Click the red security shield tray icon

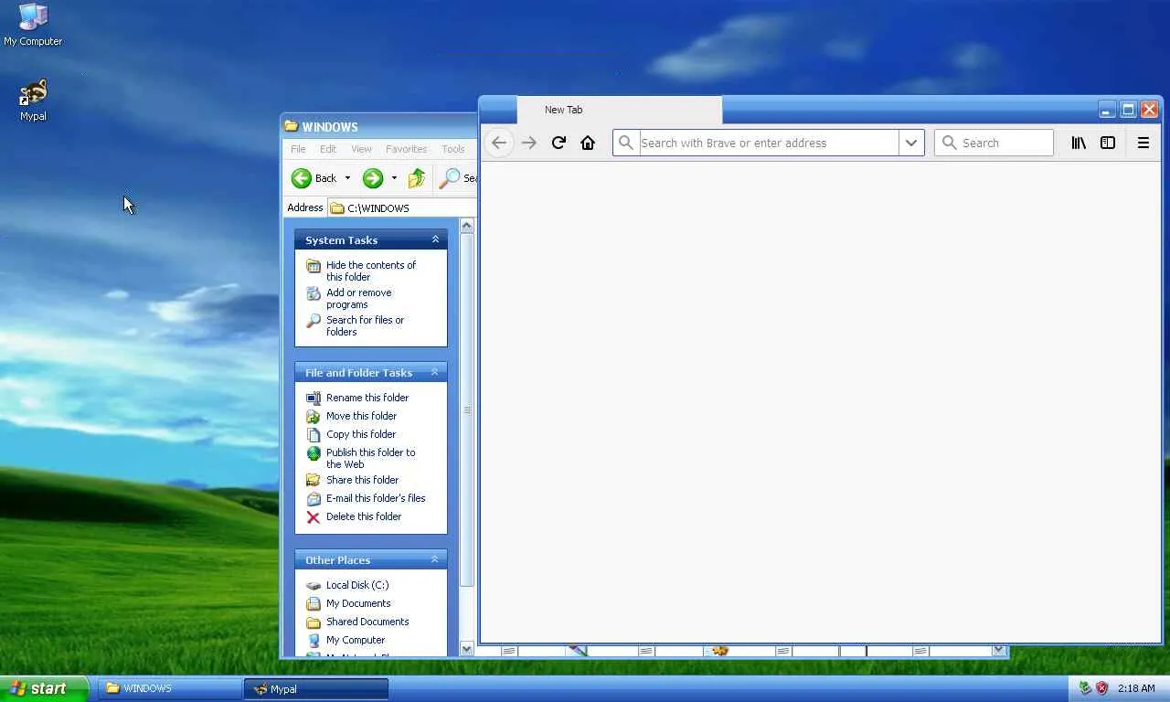(1101, 688)
